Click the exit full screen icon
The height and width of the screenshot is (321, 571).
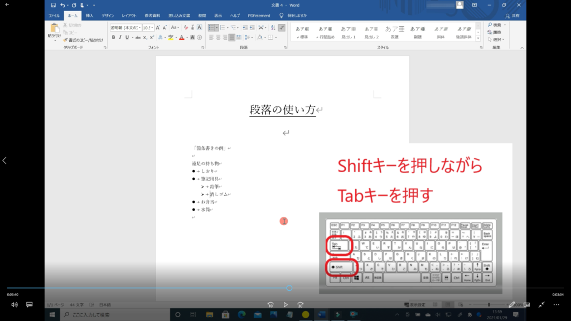(x=541, y=305)
